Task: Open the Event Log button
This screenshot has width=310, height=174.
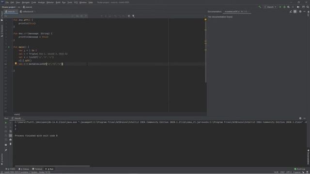Action: coord(300,169)
